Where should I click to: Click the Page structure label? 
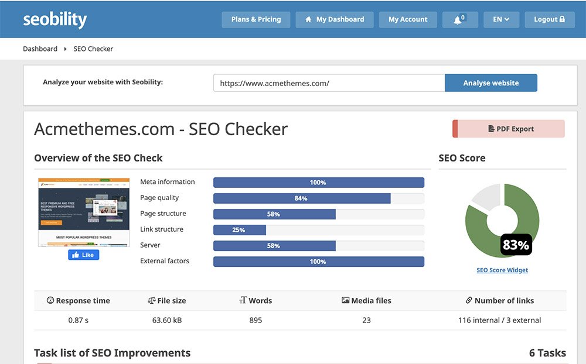[163, 214]
